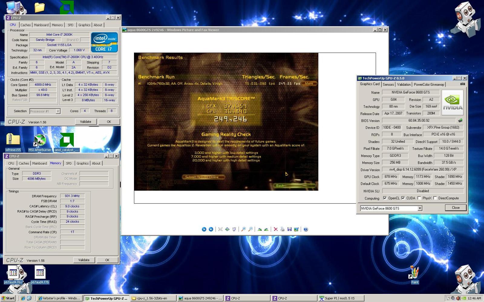This screenshot has height=302, width=484.
Task: Switch to Caches tab in top CPU-Z
Action: coord(25,25)
